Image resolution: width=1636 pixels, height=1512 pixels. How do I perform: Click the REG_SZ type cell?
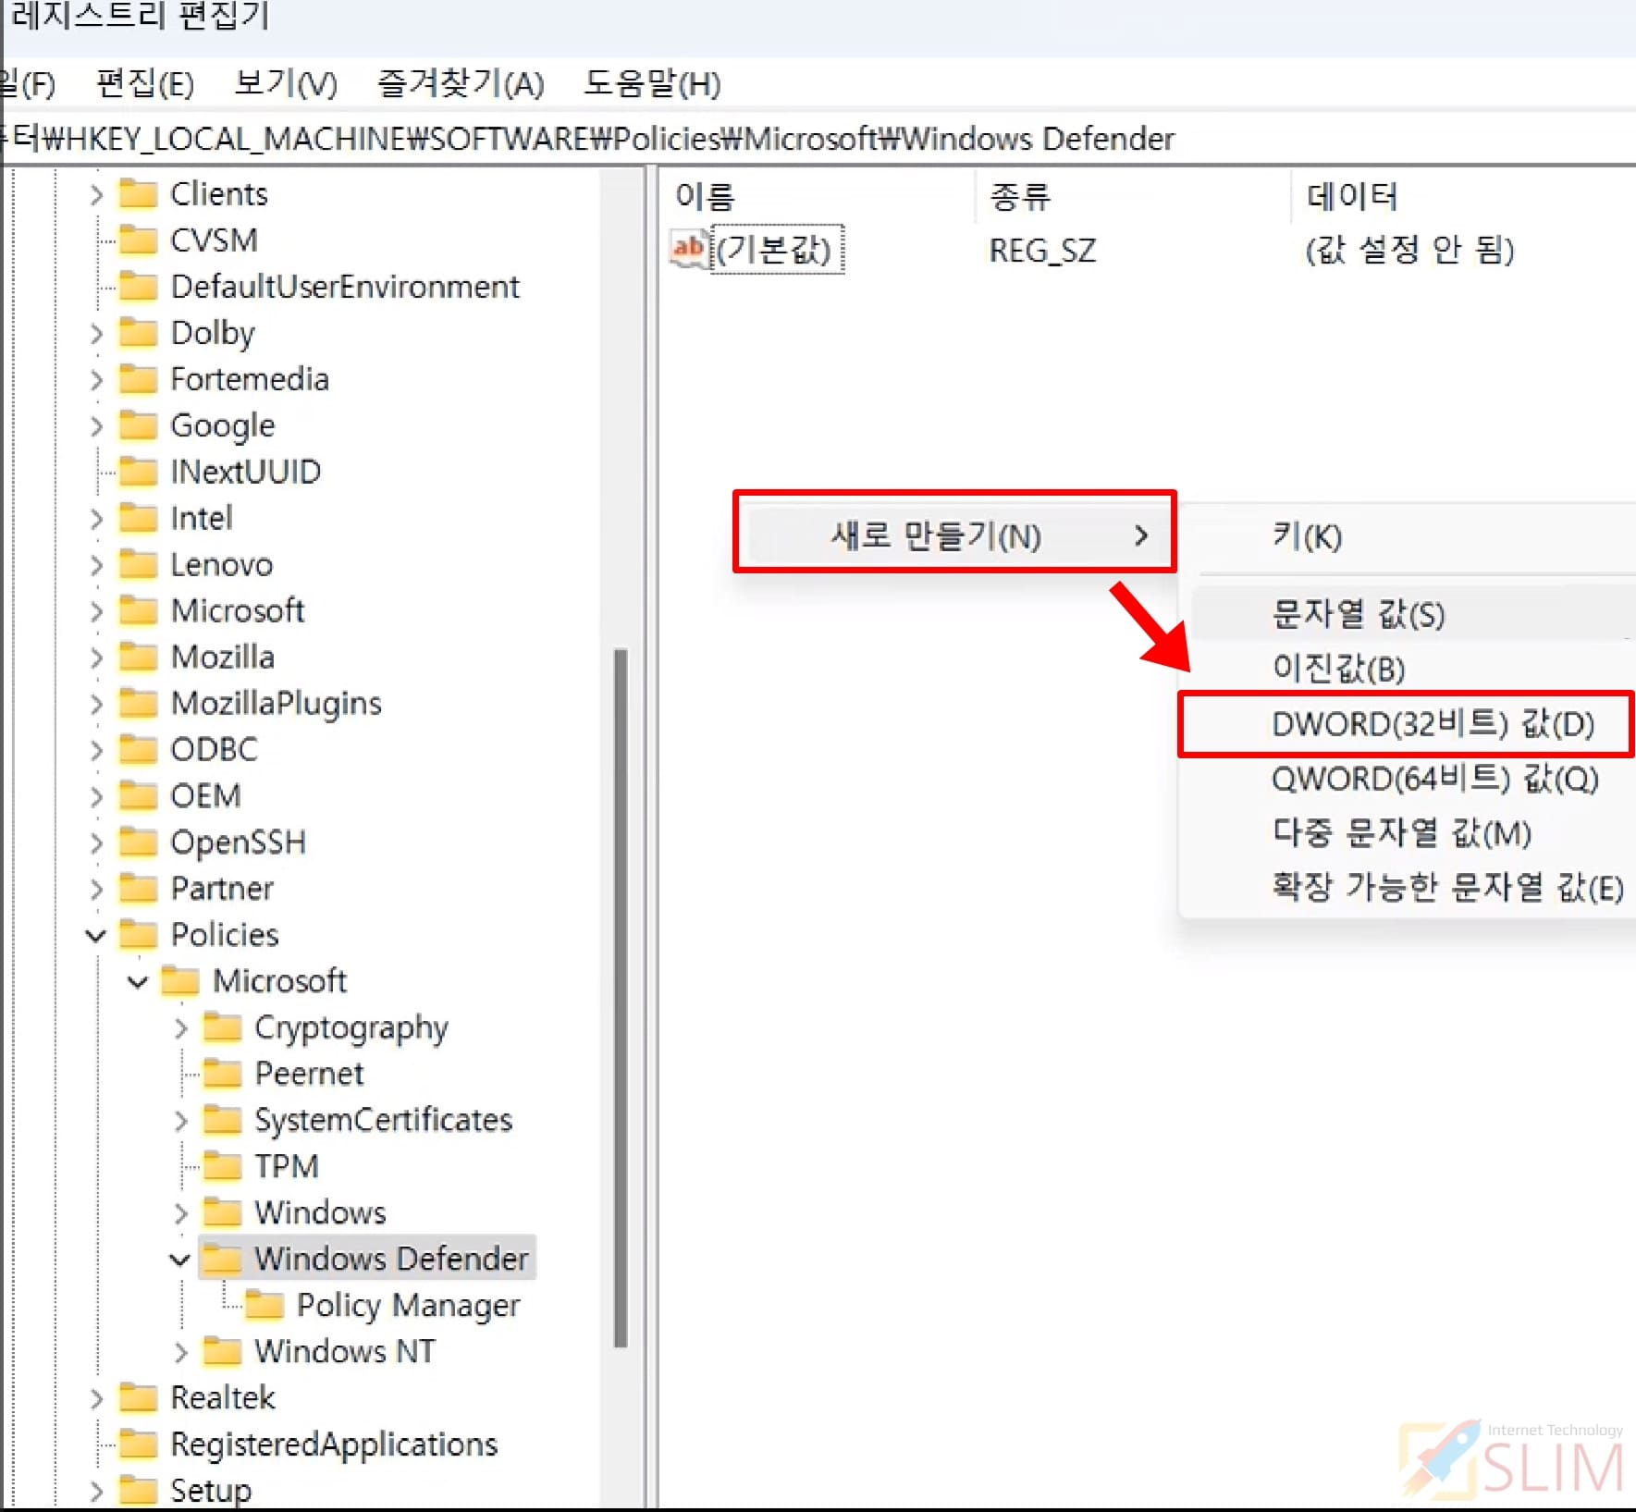click(x=1042, y=250)
